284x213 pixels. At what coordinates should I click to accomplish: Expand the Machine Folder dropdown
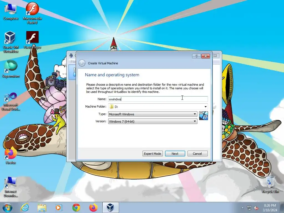pyautogui.click(x=206, y=107)
